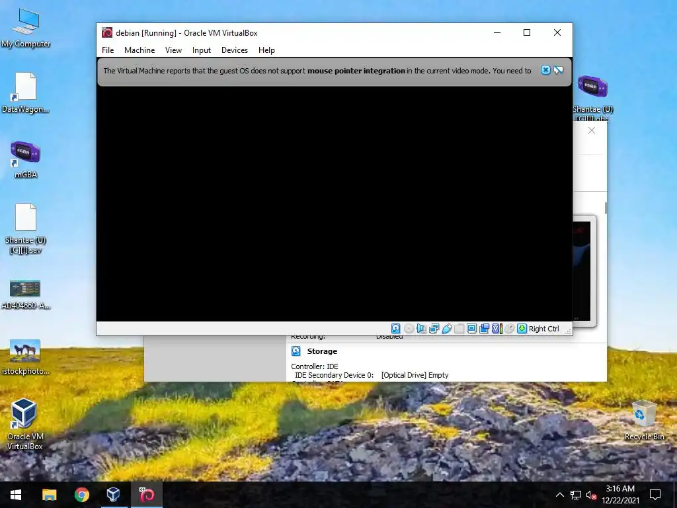Click the muted volume icon in system tray

(x=591, y=495)
